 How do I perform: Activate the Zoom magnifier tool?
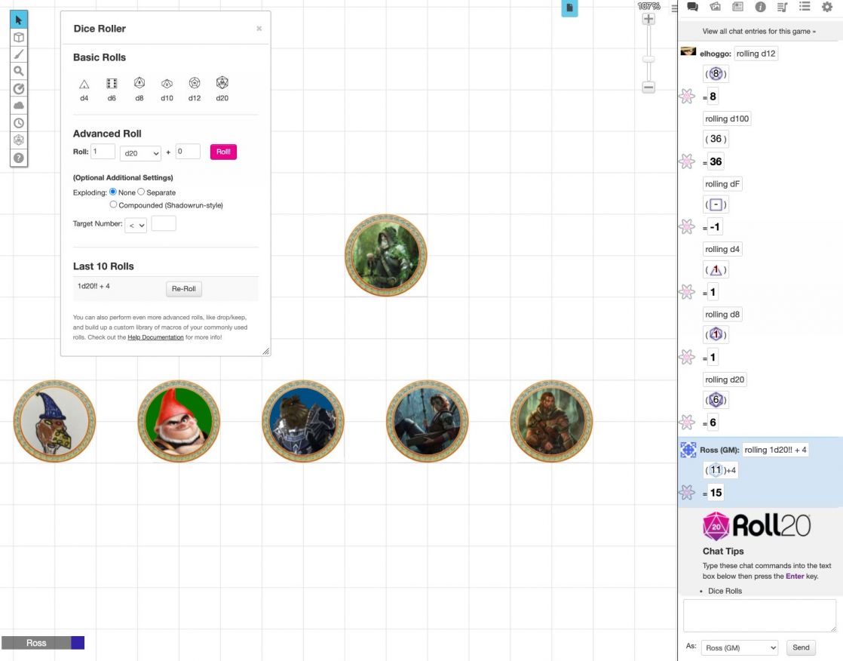[x=19, y=71]
